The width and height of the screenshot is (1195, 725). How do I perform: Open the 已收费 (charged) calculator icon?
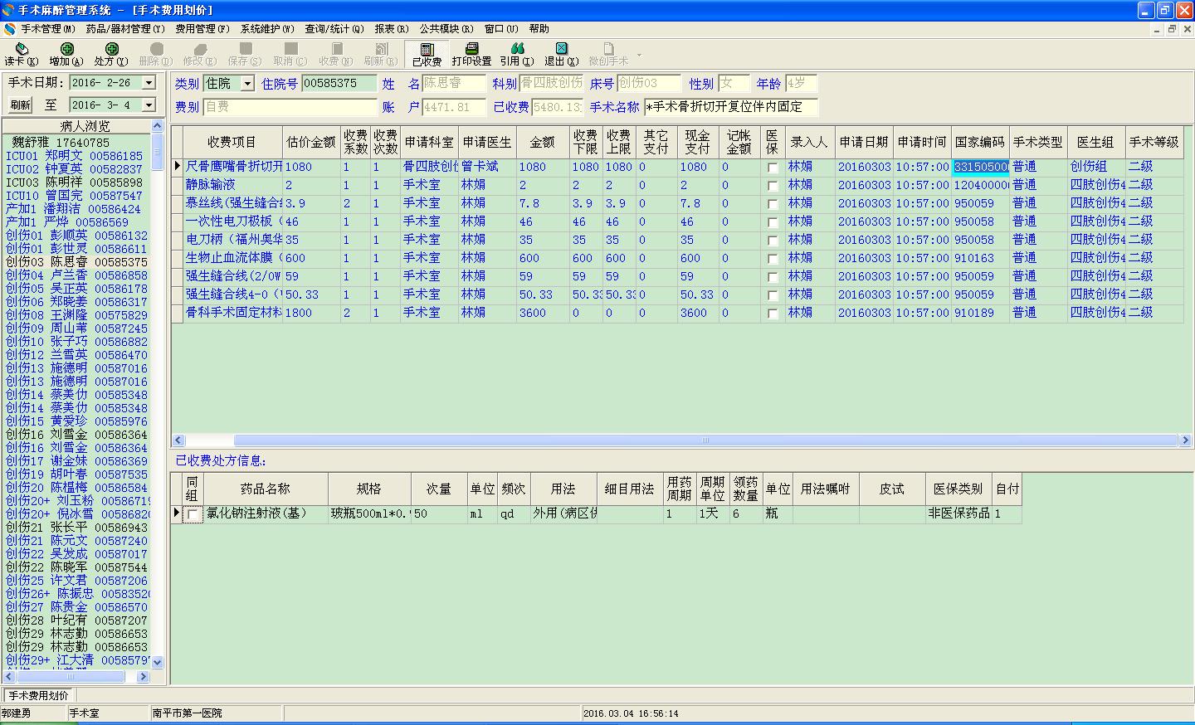tap(427, 50)
